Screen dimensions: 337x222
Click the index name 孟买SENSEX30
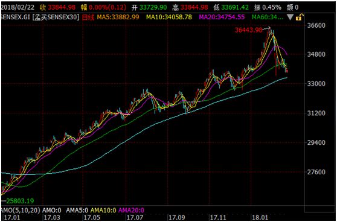tap(56, 17)
